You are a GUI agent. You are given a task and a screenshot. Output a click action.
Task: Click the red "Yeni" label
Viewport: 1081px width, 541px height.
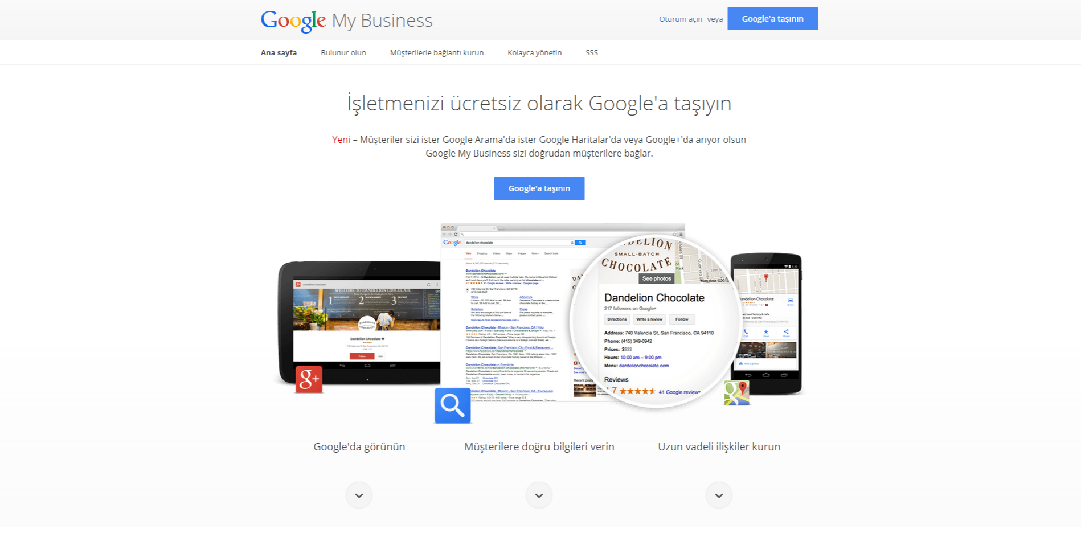click(x=341, y=140)
